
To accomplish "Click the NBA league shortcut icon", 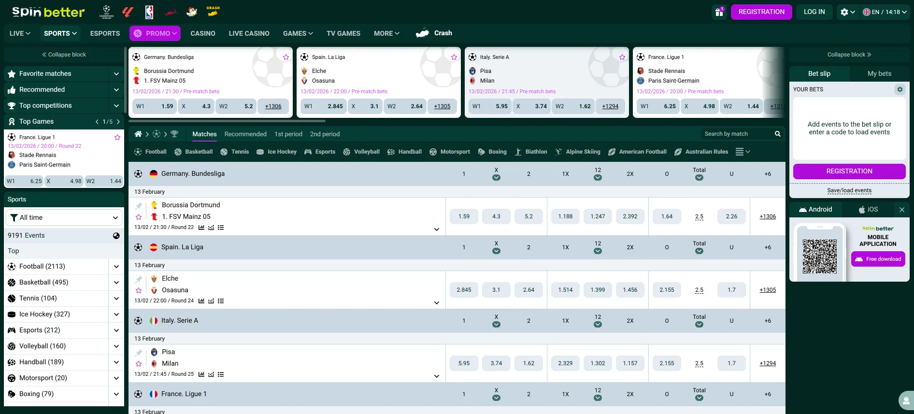I will [149, 12].
